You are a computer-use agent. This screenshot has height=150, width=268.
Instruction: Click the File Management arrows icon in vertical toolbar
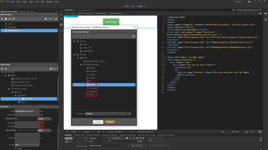click(61, 19)
